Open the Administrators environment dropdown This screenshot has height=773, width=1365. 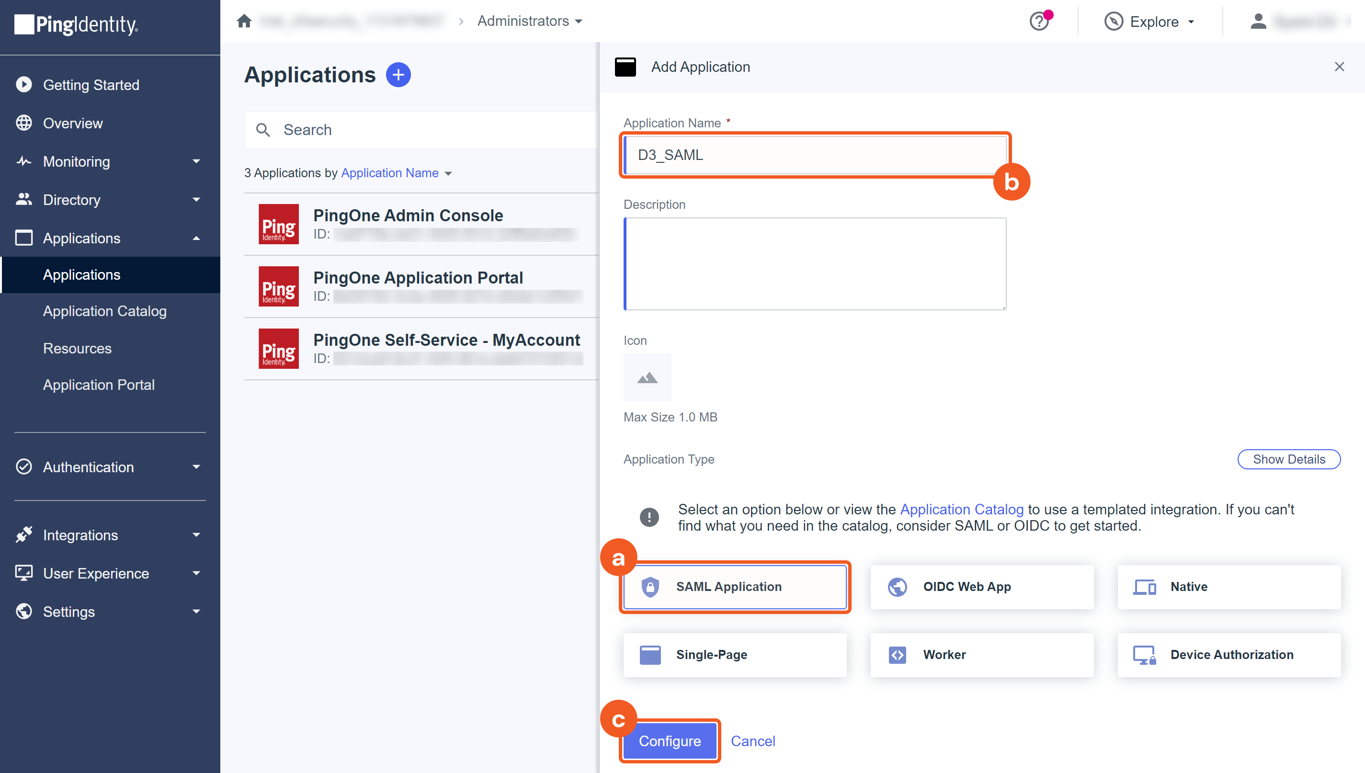529,21
